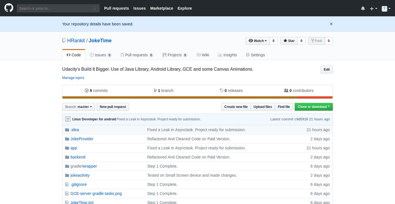Open the Insights tab

pyautogui.click(x=227, y=55)
